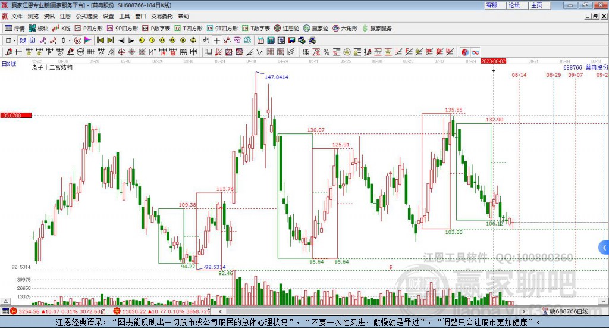609x328 pixels.
Task: Open the T数字表 tool
Action: coord(256,29)
